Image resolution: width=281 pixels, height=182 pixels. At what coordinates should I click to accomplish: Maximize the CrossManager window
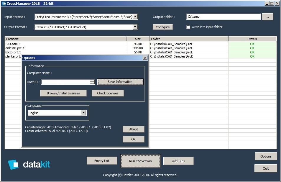tap(272, 4)
